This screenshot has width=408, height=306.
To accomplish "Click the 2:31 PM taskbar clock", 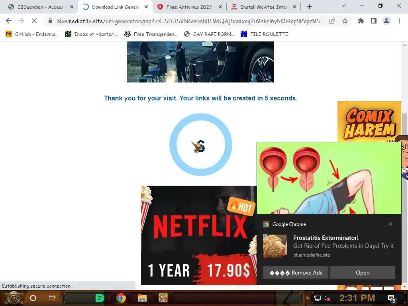I will point(357,298).
